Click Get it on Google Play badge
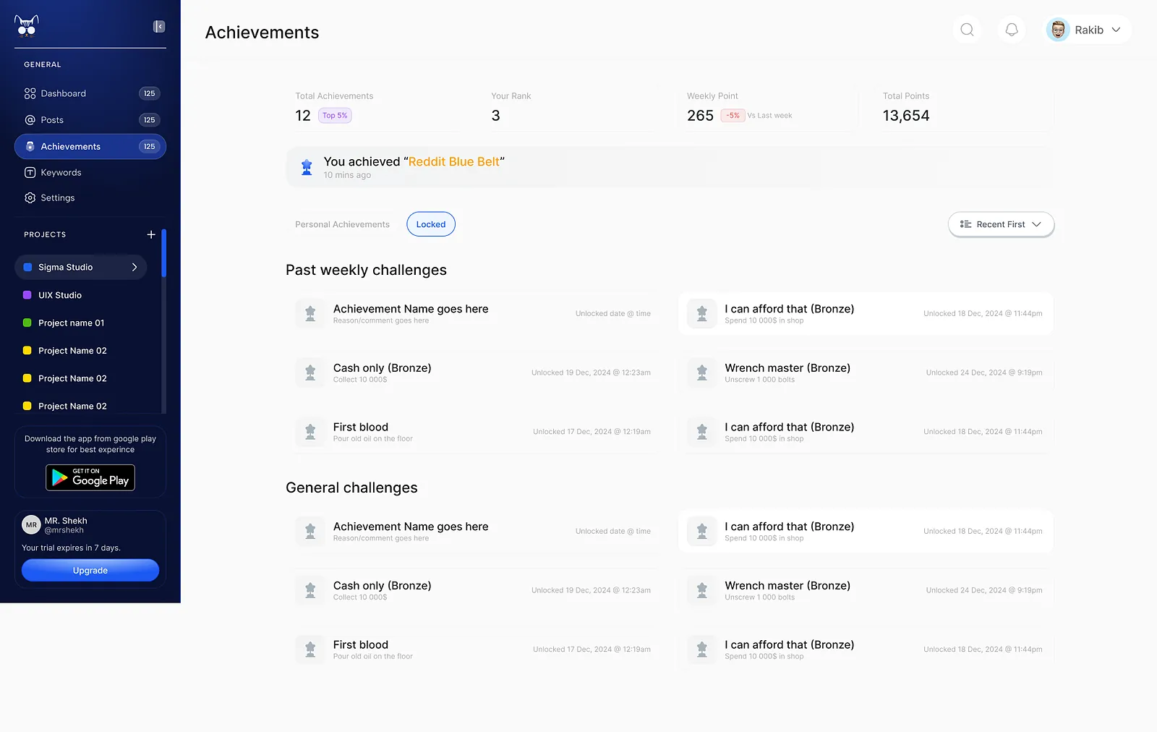 (90, 477)
